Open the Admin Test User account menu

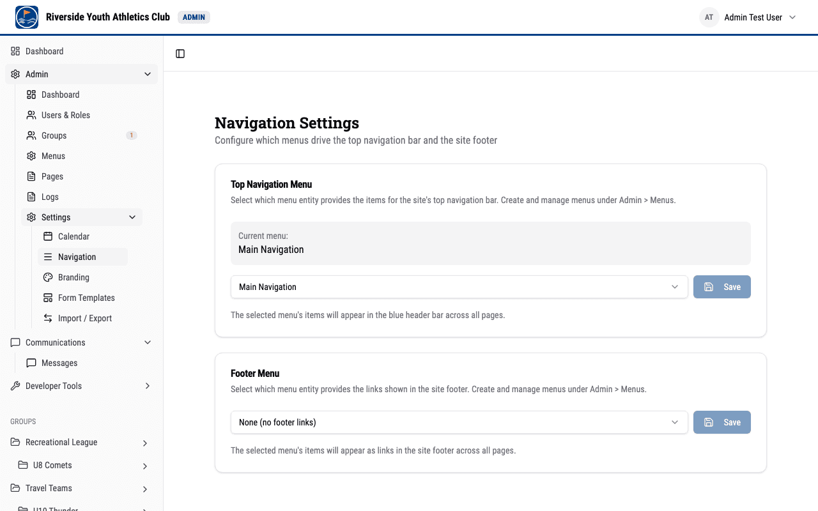(x=748, y=17)
